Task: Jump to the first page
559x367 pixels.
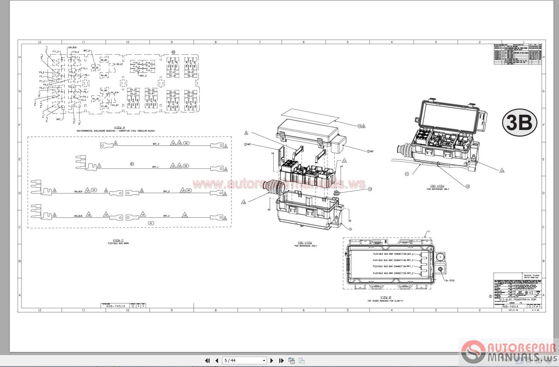Action: 207,360
